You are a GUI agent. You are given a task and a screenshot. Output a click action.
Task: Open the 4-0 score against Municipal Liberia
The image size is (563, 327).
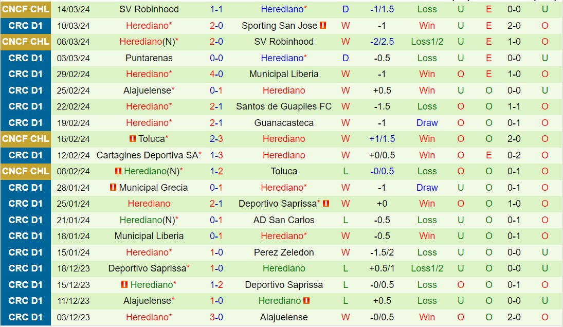coord(216,74)
